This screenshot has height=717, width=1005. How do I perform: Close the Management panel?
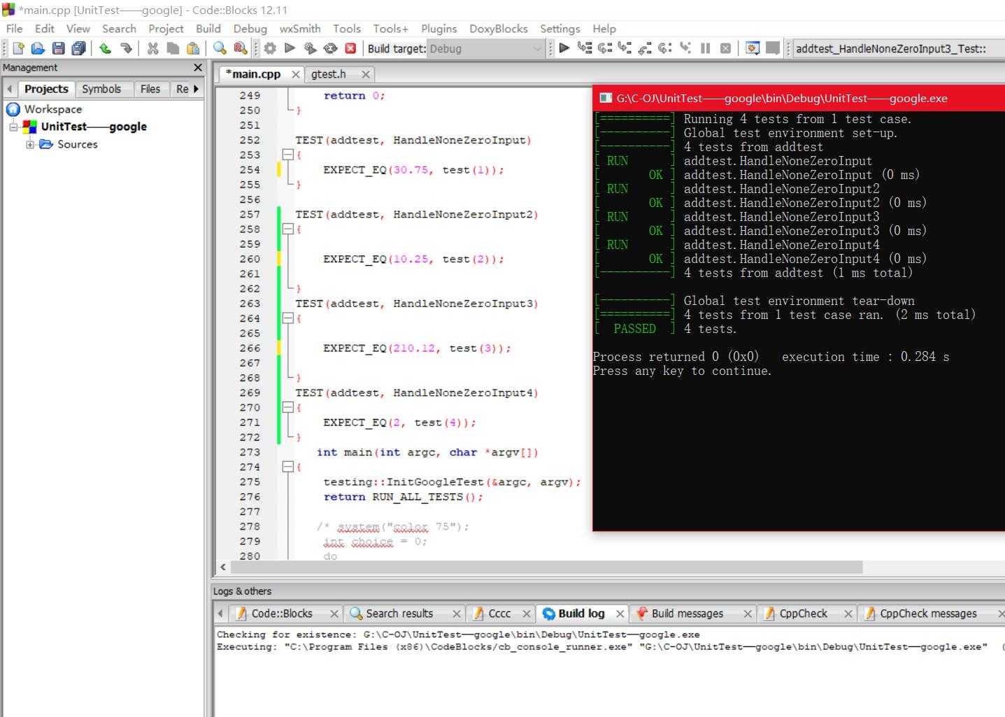[198, 67]
